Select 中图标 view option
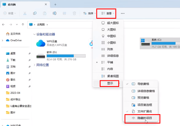Image resolution: width=180 pixels, height=126 pixels. (x=108, y=36)
